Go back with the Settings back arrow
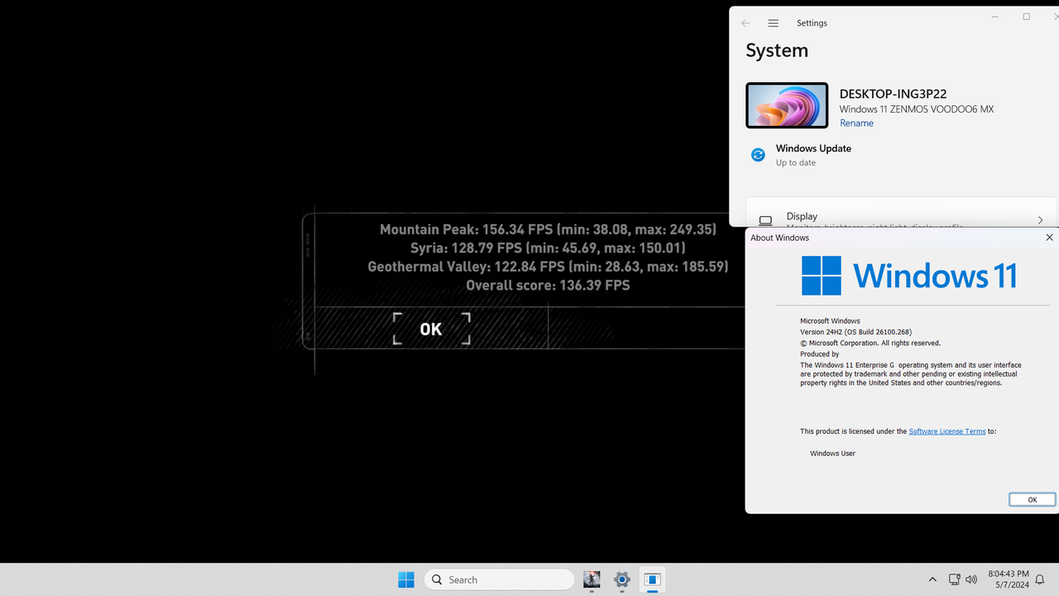 coord(745,23)
